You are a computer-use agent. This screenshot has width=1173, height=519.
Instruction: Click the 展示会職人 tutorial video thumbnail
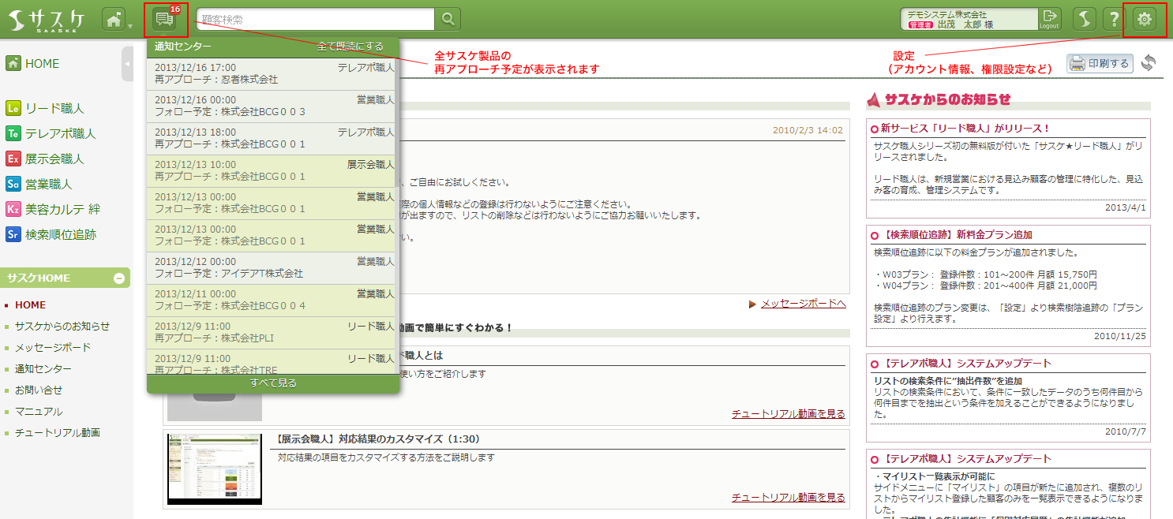pyautogui.click(x=215, y=469)
